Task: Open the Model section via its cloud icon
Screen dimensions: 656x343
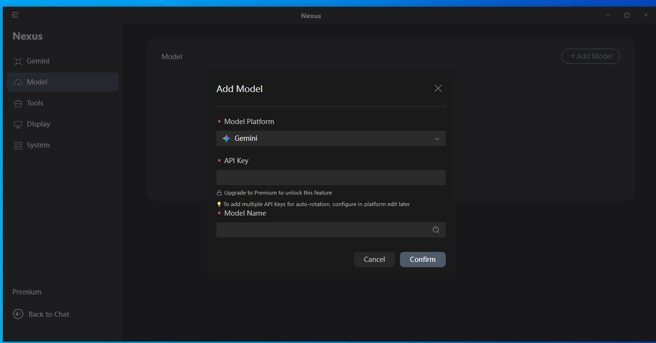Action: point(17,82)
